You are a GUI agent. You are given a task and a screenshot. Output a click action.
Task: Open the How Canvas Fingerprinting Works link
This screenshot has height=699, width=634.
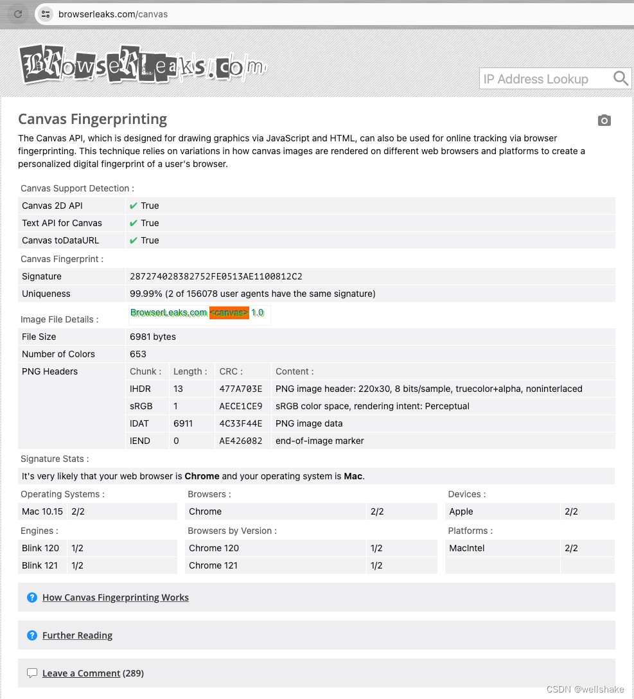click(116, 597)
